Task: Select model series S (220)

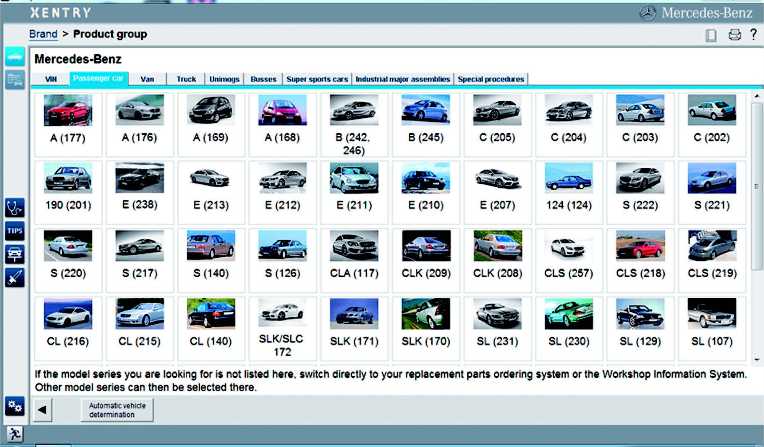Action: [68, 261]
